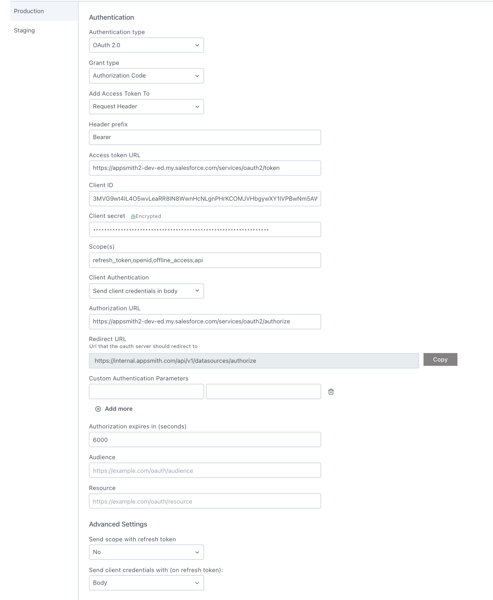Click the empty Audience input field
The image size is (493, 600).
coord(205,470)
